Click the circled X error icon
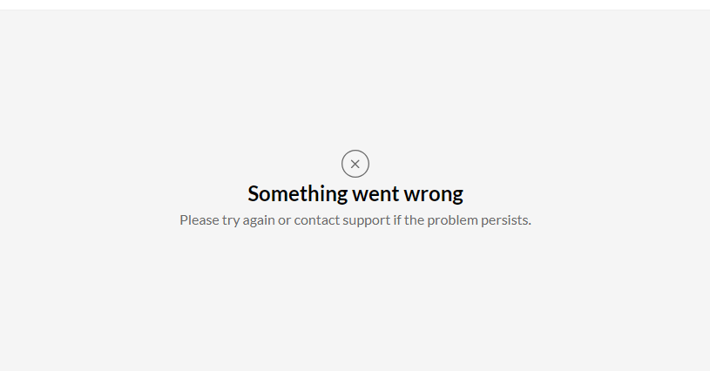 (355, 164)
